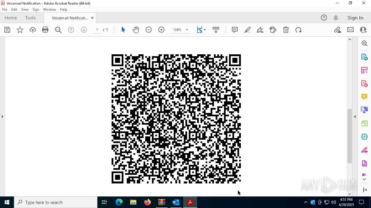Open the Windows Start menu
Screen dimensions: 371x208
[x=7, y=202]
